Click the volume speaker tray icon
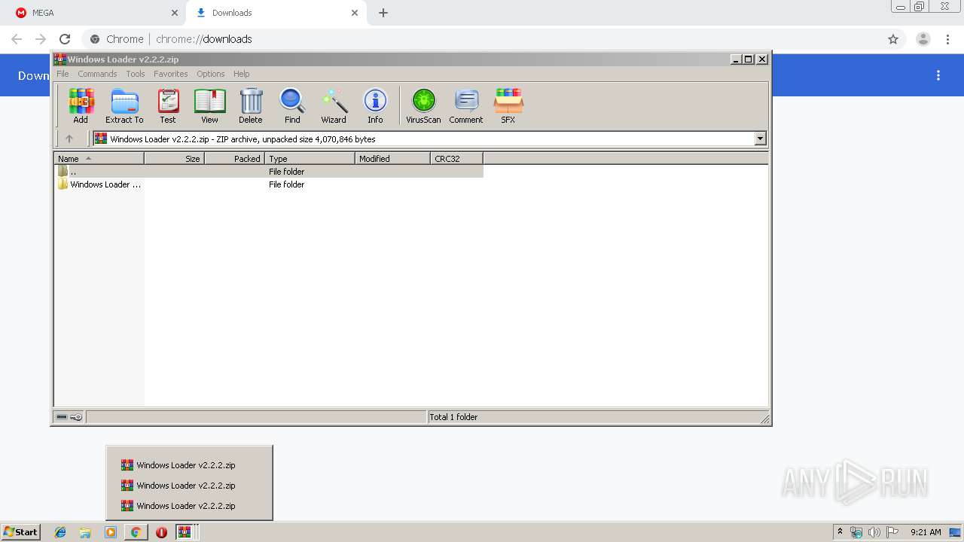964x542 pixels. (x=874, y=532)
